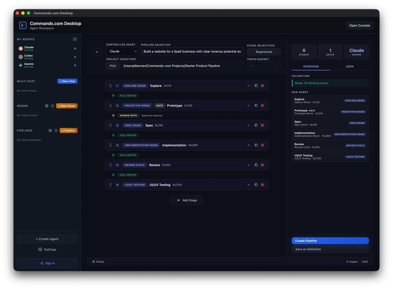Click the Pick directory button

[x=113, y=66]
